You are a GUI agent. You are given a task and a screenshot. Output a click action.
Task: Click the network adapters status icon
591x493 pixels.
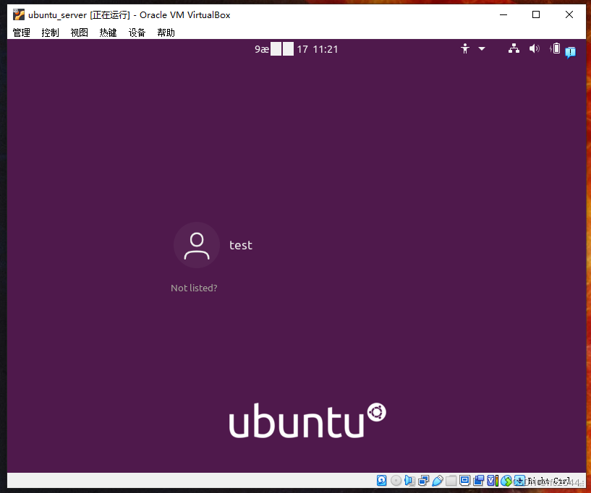424,480
